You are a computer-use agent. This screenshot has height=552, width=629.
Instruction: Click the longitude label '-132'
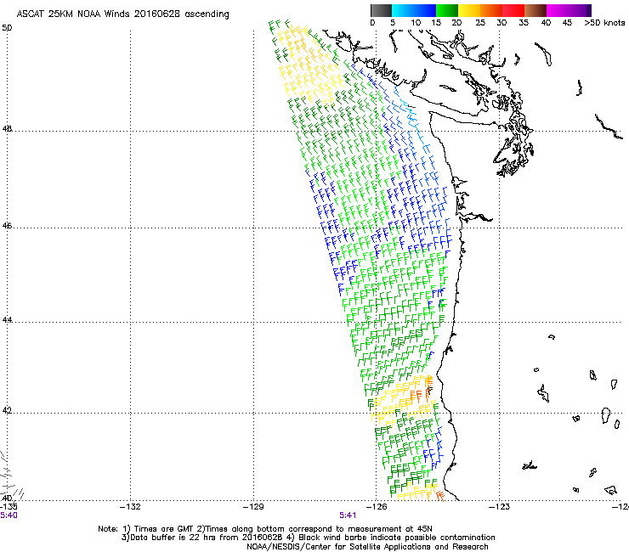pyautogui.click(x=130, y=507)
